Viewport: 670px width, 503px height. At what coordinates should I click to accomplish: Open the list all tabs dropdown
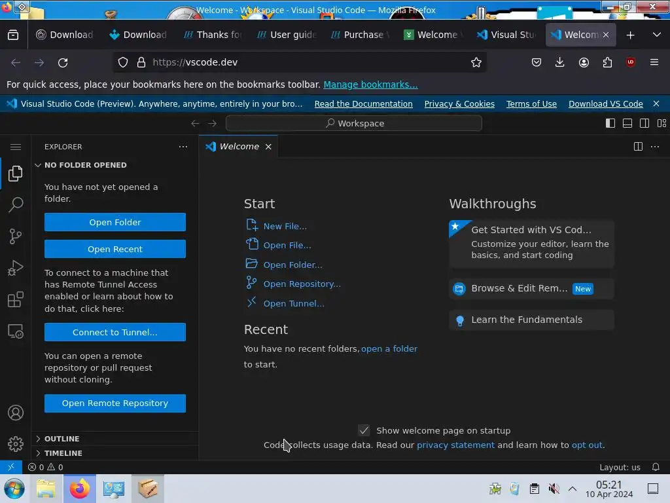pyautogui.click(x=657, y=35)
